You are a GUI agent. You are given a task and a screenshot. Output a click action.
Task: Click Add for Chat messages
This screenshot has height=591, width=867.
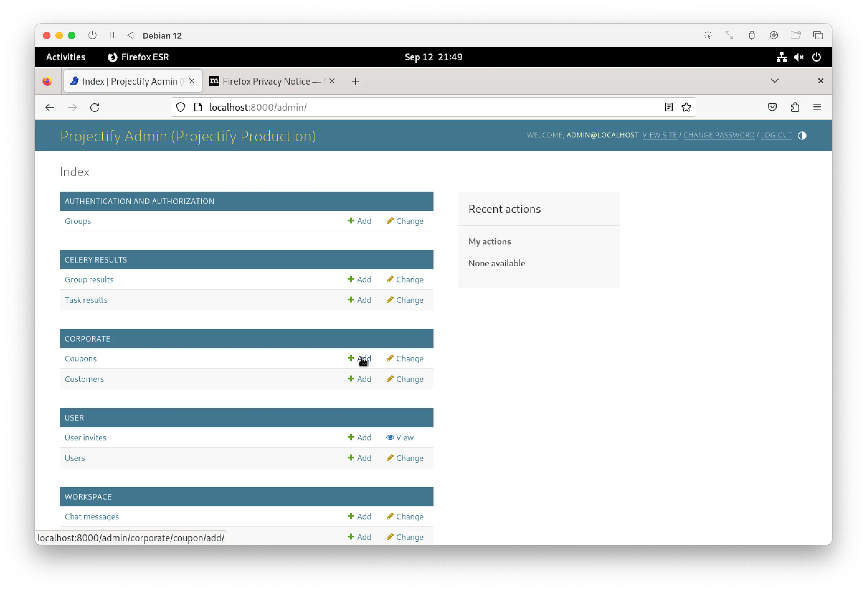click(x=359, y=516)
